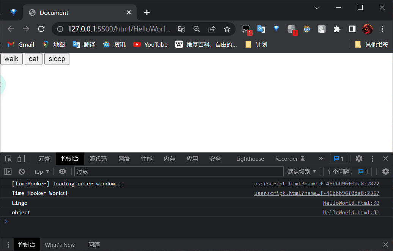Switch to the 性能 Performance tab

coord(147,159)
